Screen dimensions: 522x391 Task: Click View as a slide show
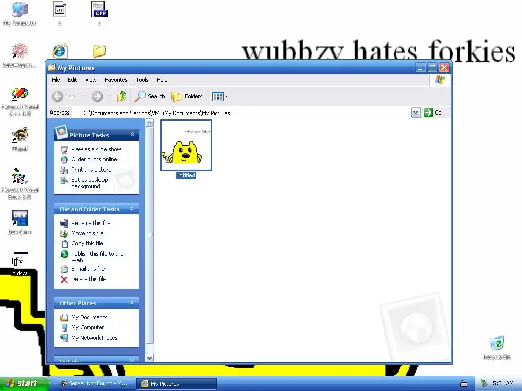(x=96, y=149)
